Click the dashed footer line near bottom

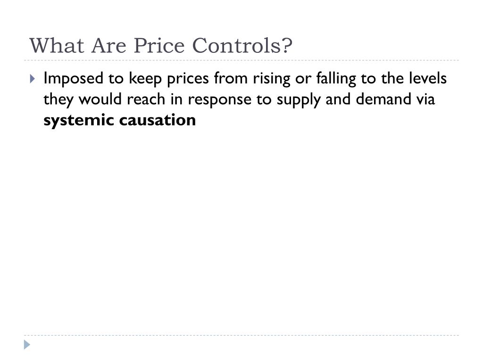point(241,335)
